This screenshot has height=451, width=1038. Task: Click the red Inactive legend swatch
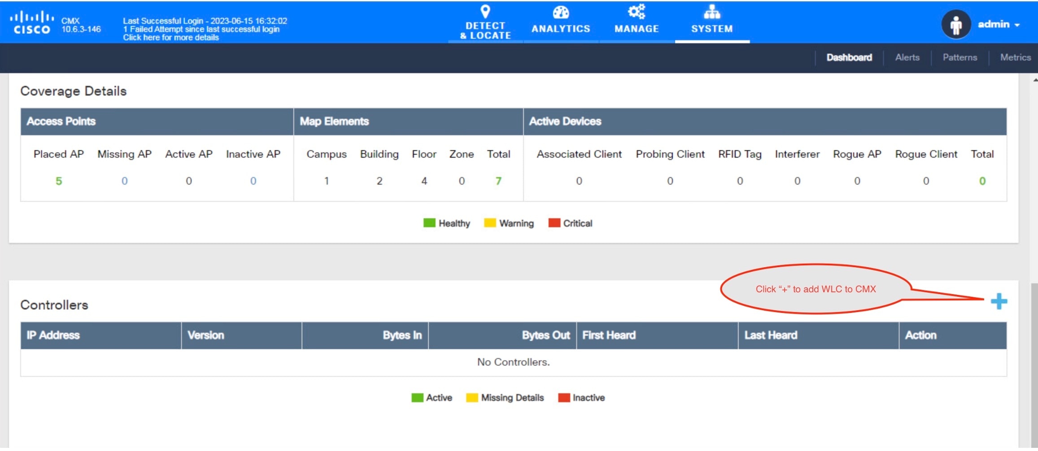(x=564, y=398)
